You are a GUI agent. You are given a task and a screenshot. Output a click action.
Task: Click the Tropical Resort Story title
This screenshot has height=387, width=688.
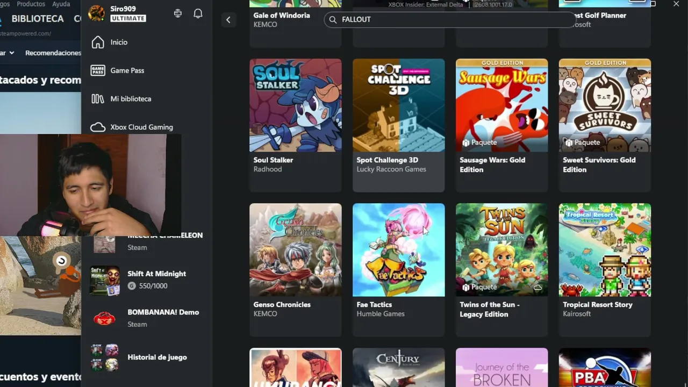click(x=598, y=305)
